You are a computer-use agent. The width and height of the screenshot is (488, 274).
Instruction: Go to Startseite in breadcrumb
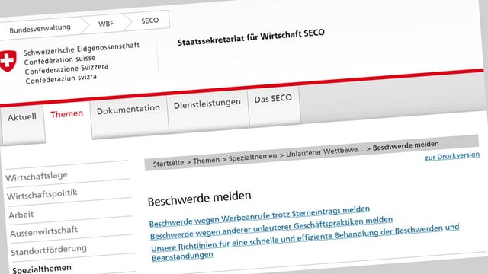pyautogui.click(x=168, y=163)
